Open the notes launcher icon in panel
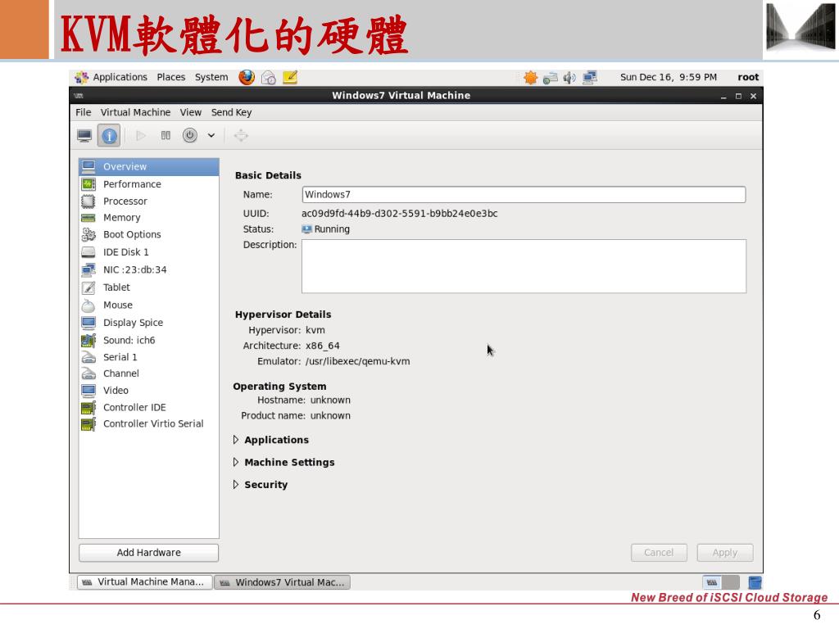The width and height of the screenshot is (839, 629). pos(290,78)
